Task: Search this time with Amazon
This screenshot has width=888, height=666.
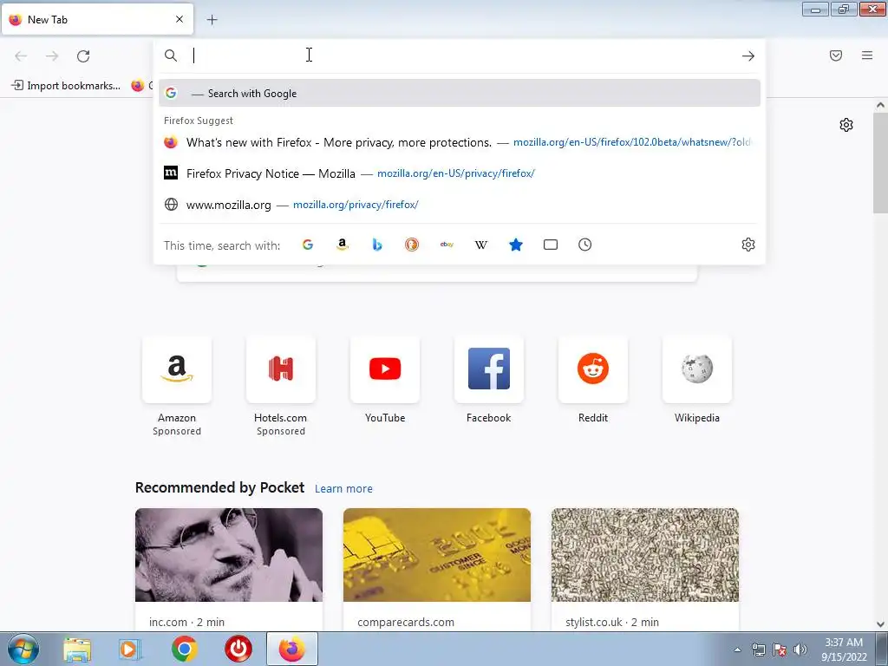Action: point(342,245)
